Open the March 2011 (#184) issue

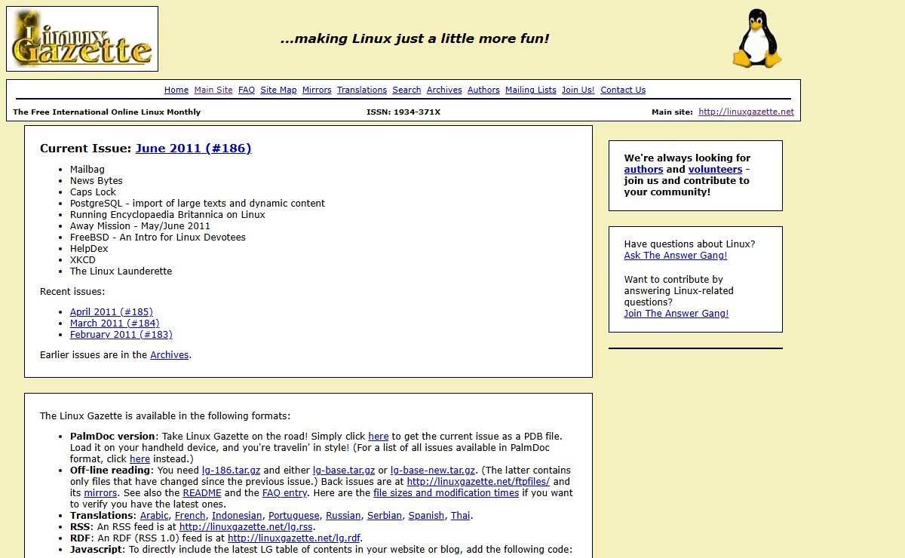(x=115, y=323)
